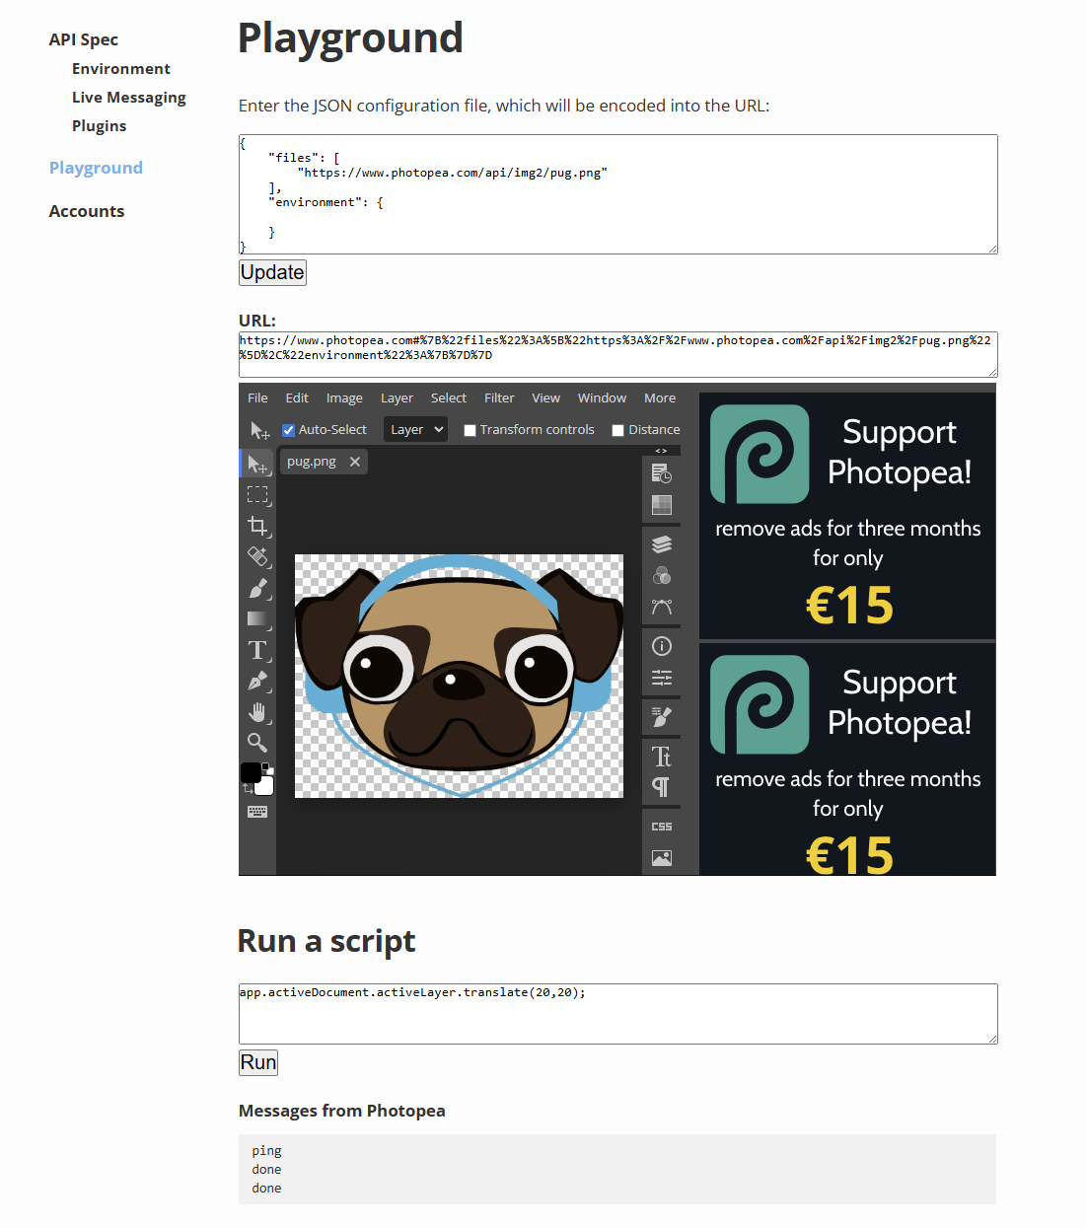The width and height of the screenshot is (1086, 1228).
Task: Click the Update button
Action: coord(272,272)
